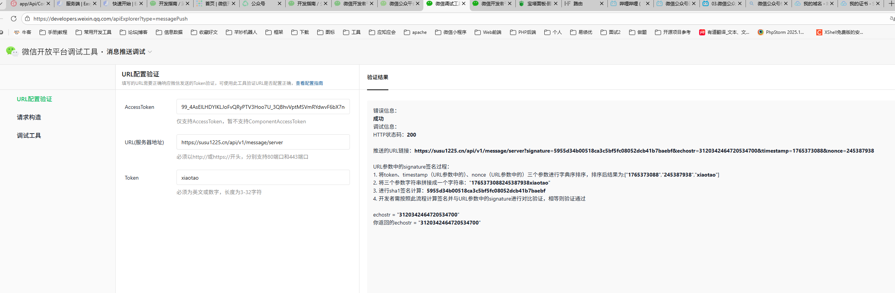The image size is (895, 293).
Task: Open the 信息数据 bookmark folder
Action: 169,32
